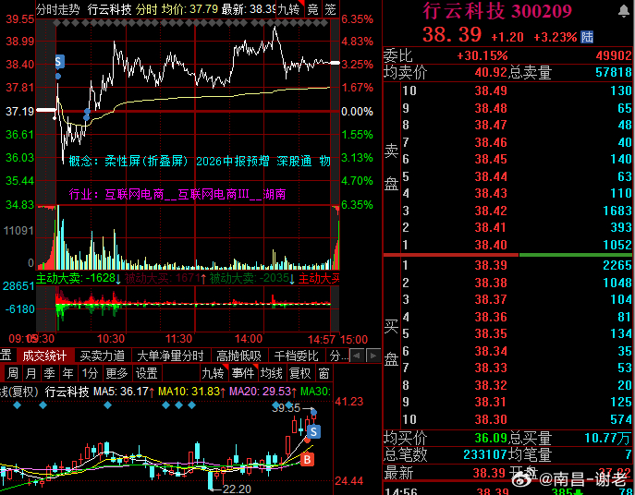The width and height of the screenshot is (635, 495).
Task: Click the 10:30 mark on time axis
Action: (111, 339)
